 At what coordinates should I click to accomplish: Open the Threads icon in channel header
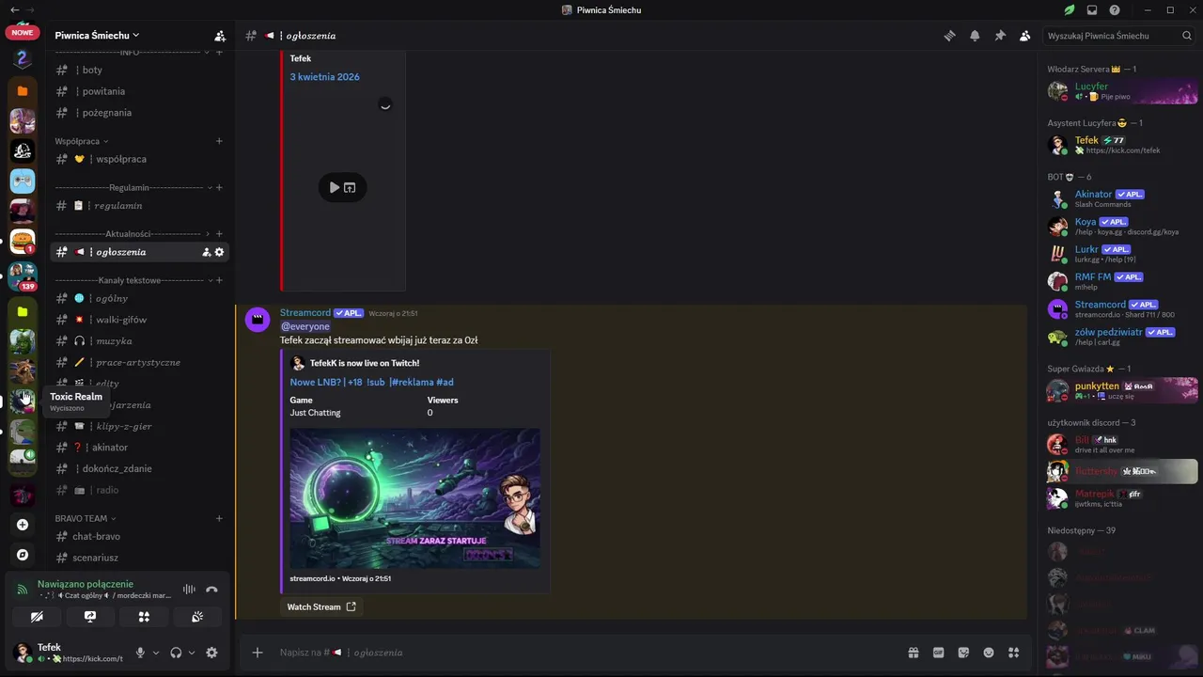click(949, 36)
